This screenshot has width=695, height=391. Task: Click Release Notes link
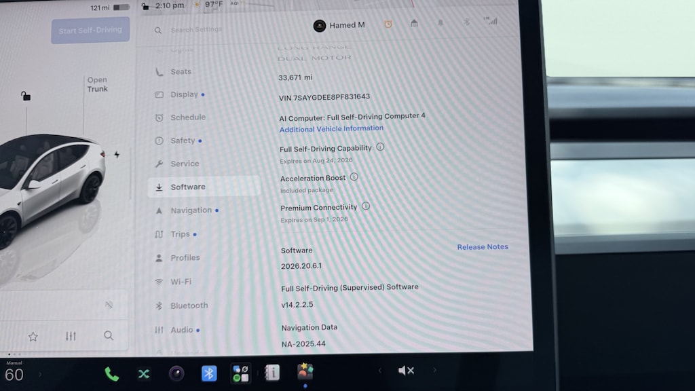[x=483, y=247]
